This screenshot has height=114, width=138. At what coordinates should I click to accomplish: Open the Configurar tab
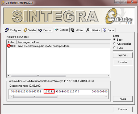tap(13, 30)
